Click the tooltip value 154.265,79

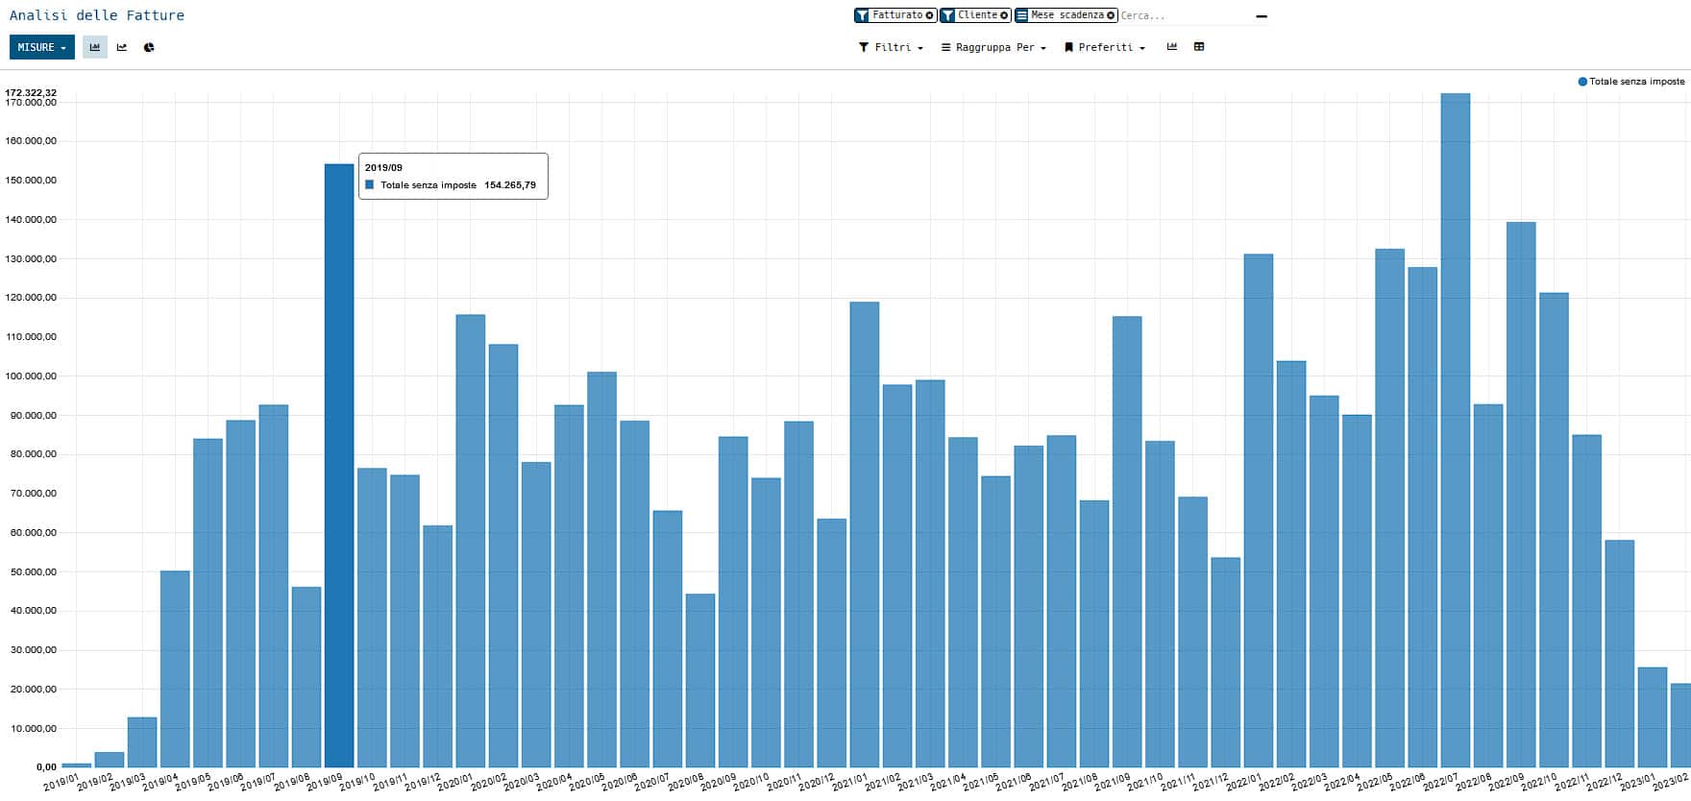[510, 185]
